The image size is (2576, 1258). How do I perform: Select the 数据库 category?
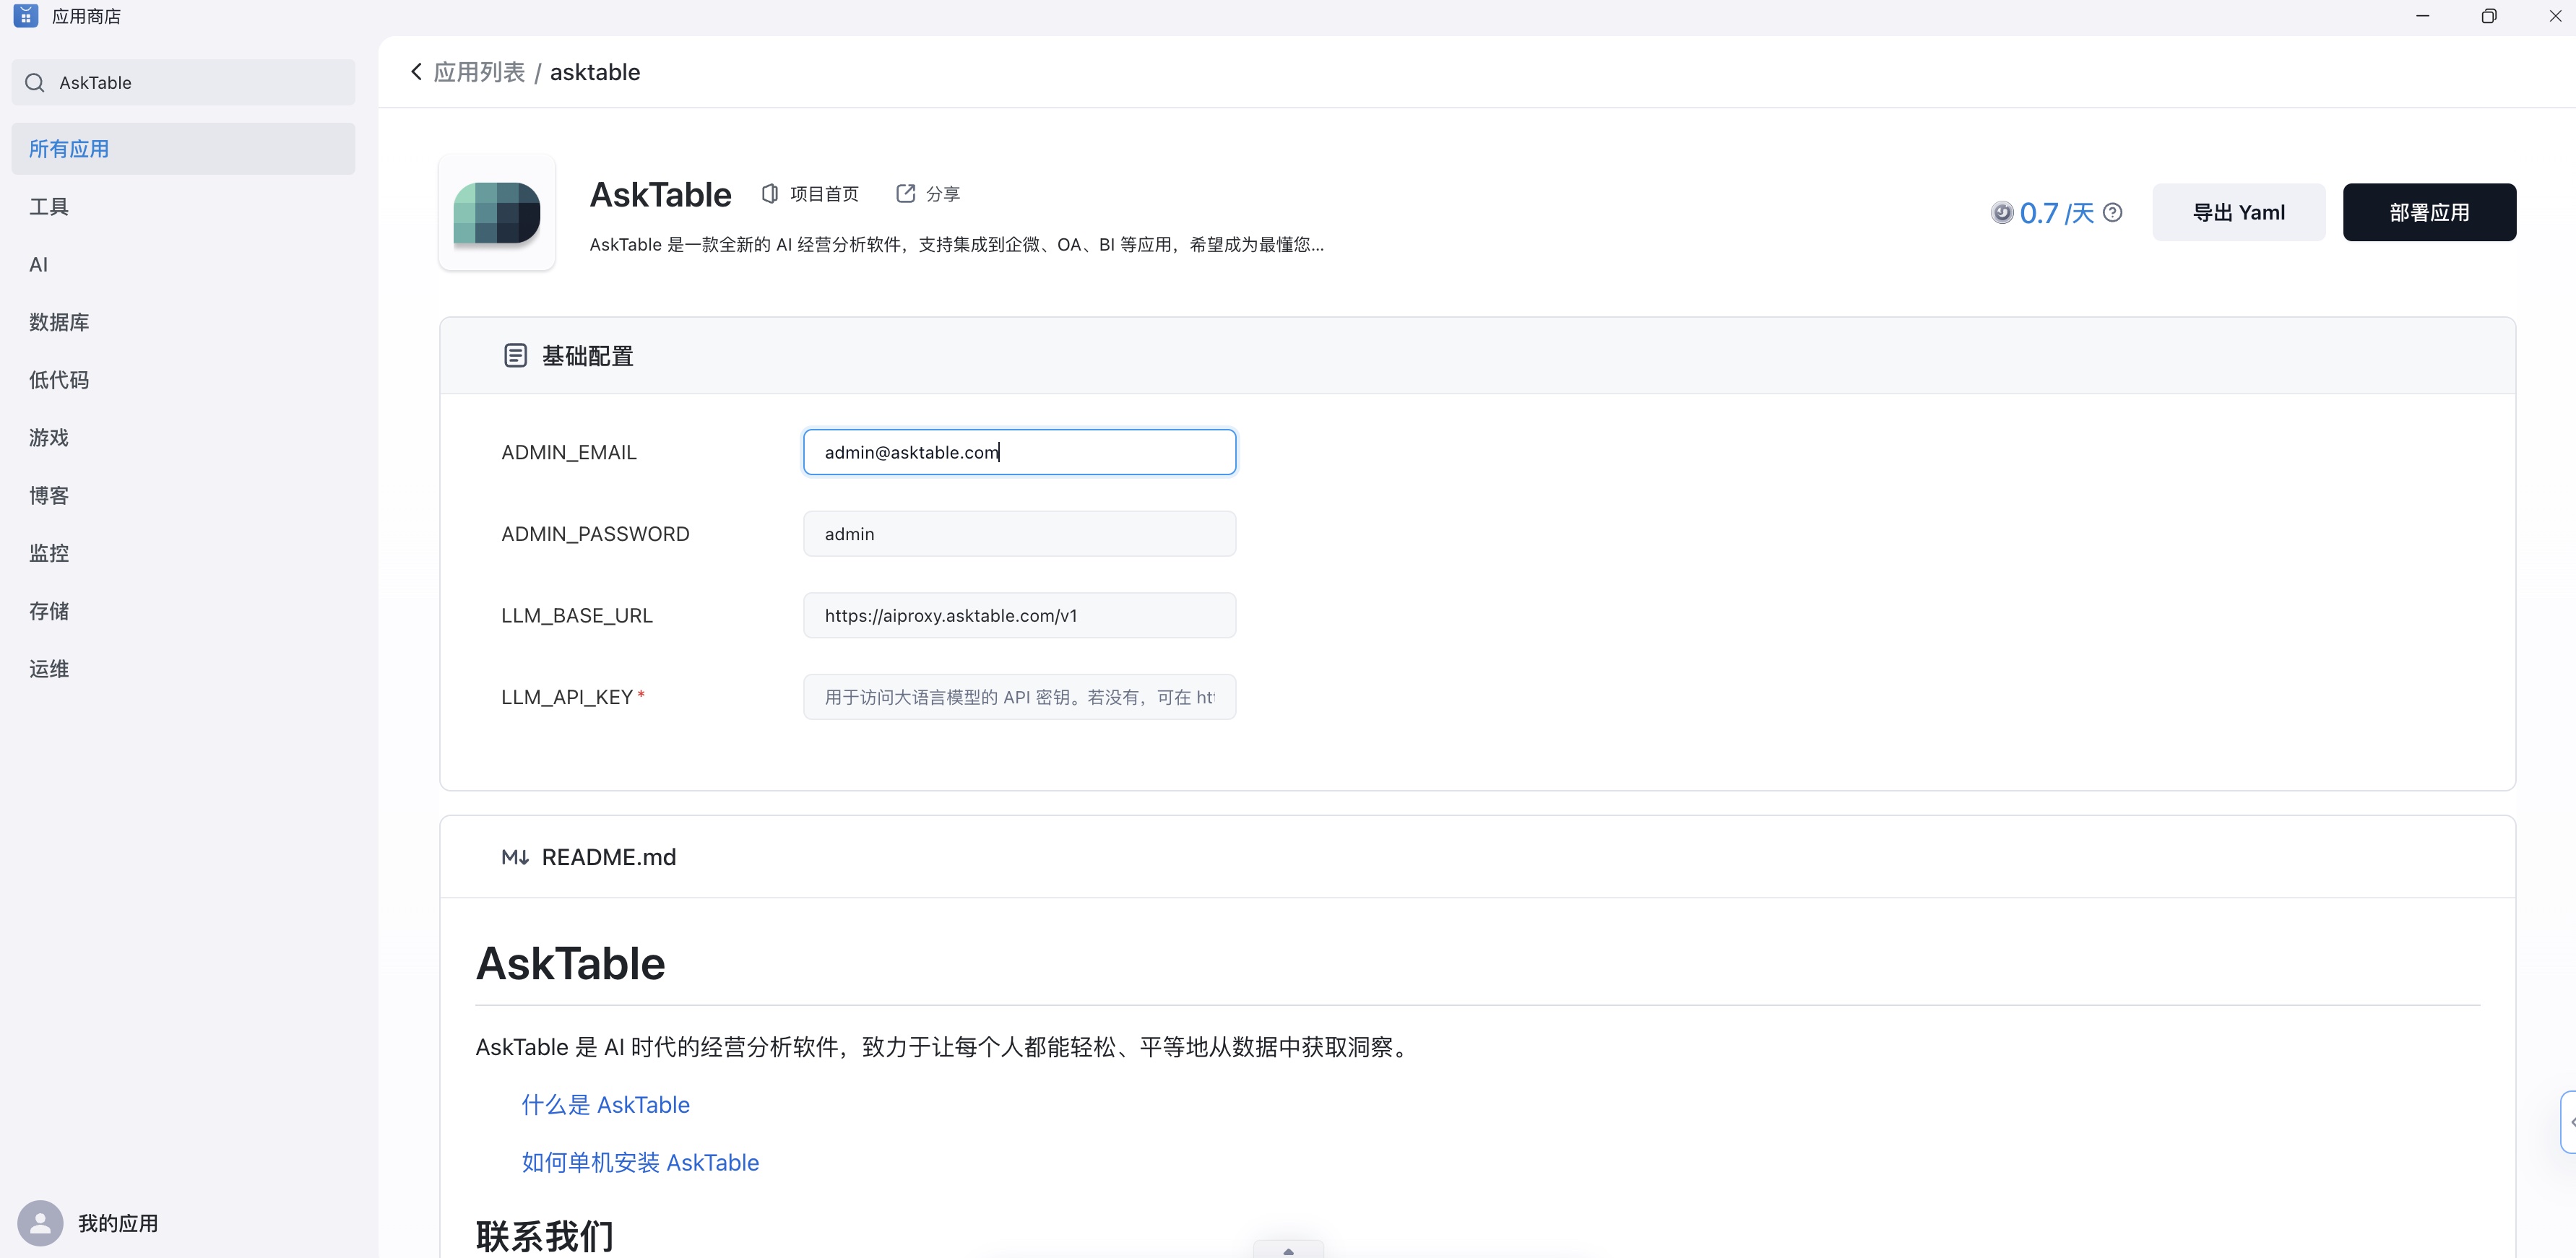point(59,322)
